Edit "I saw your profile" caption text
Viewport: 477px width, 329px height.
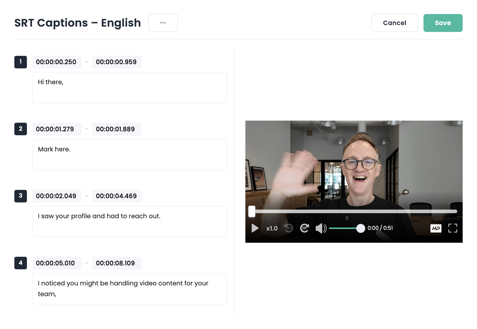pos(130,222)
